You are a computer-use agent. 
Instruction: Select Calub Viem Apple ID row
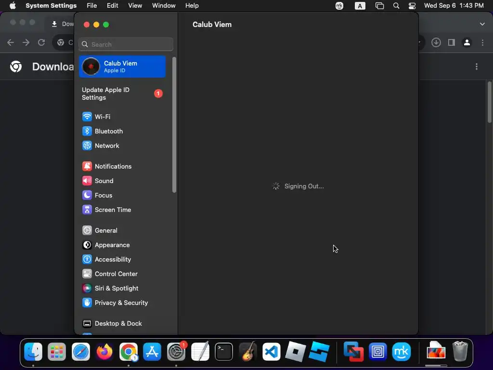click(x=122, y=66)
